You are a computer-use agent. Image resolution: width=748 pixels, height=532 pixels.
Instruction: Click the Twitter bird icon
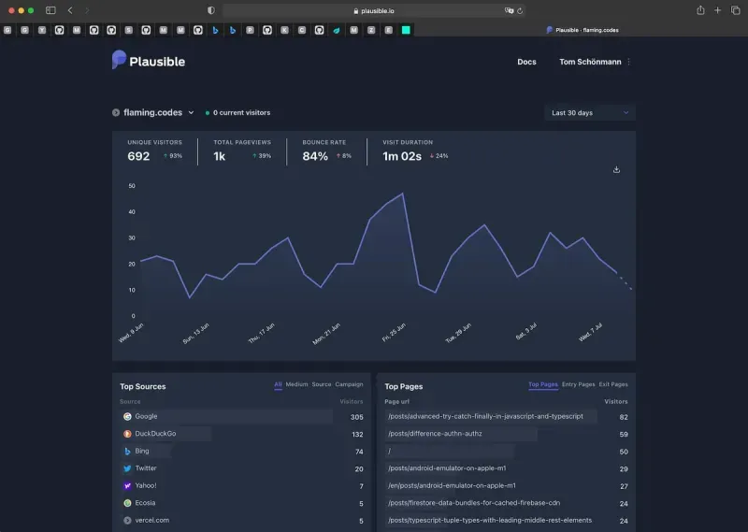(127, 468)
